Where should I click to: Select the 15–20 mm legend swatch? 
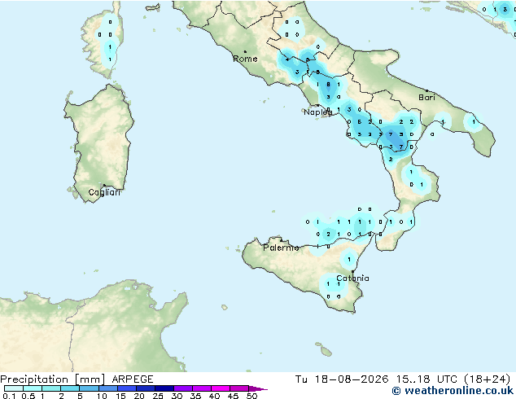[x=127, y=388]
